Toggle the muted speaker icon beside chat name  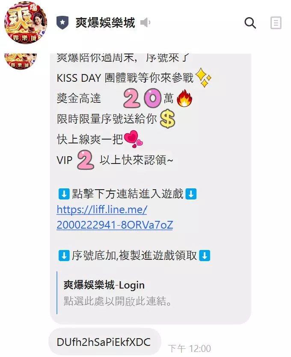click(145, 23)
